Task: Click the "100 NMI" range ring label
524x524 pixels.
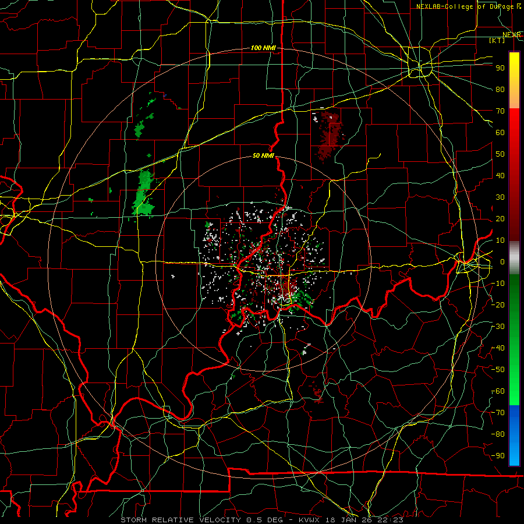Action: 263,48
